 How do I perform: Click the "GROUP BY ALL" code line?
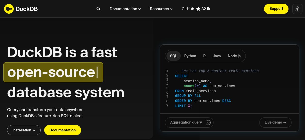pos(188,96)
